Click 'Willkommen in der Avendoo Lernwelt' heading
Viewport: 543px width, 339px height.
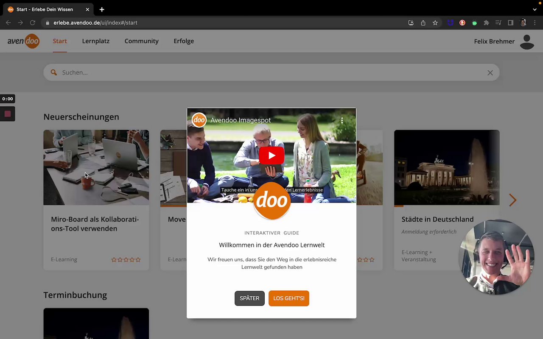tap(272, 245)
